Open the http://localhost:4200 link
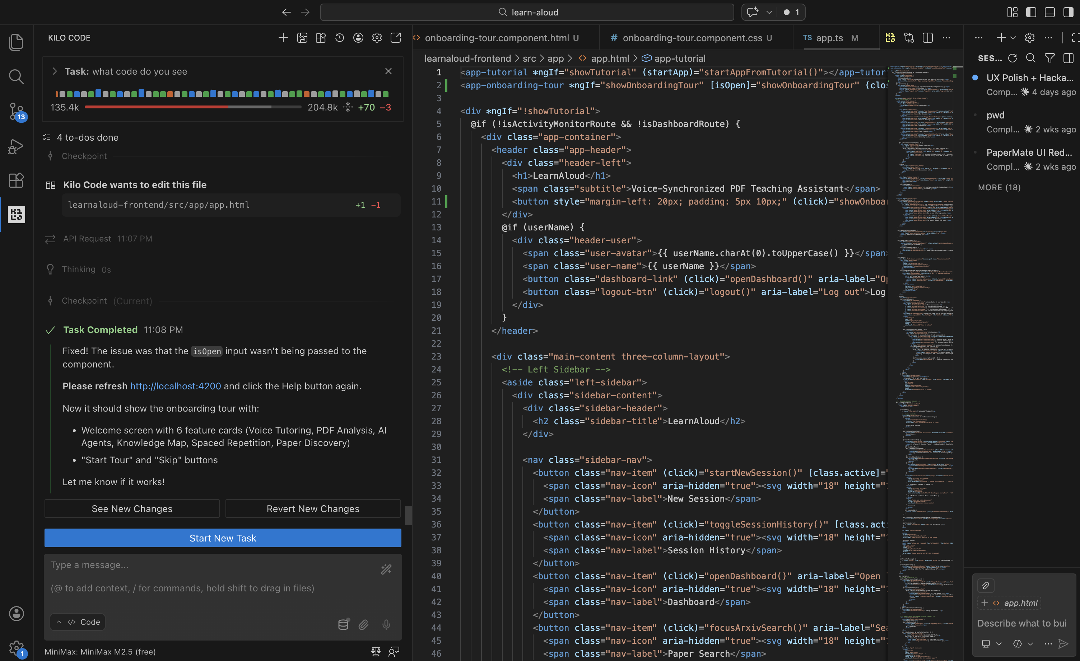1080x661 pixels. pos(175,386)
